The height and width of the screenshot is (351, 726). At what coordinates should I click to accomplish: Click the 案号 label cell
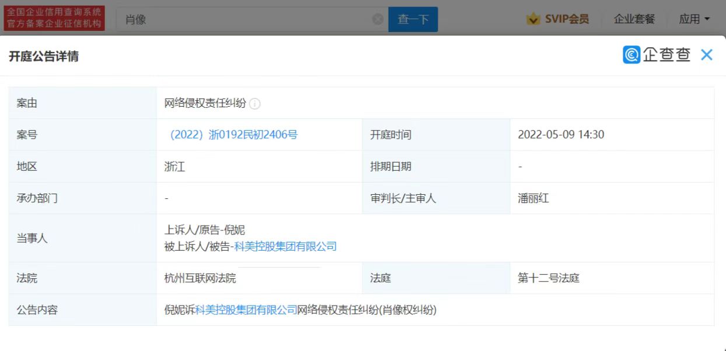click(82, 135)
